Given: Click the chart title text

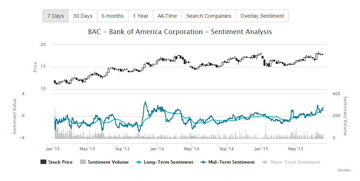Looking at the screenshot, I should click(x=180, y=32).
